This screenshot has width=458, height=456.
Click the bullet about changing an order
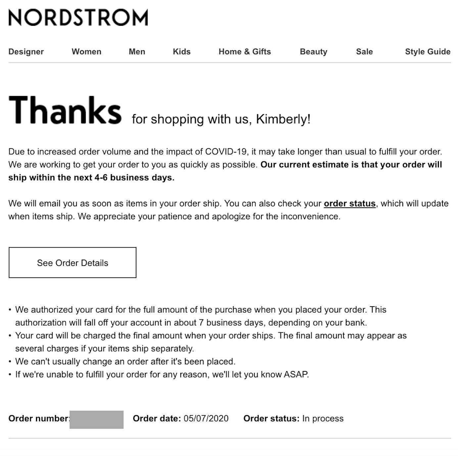[125, 361]
